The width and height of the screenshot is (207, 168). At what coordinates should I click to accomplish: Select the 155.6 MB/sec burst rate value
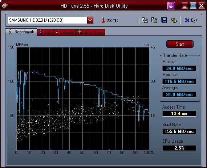point(179,131)
